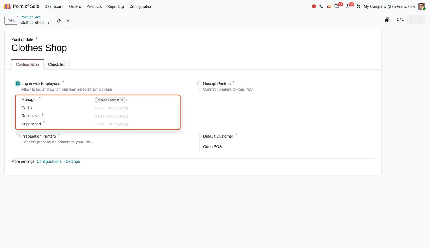Open the conversations messages icon

pyautogui.click(x=336, y=6)
